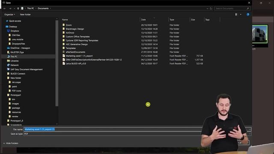Image resolution: width=274 pixels, height=154 pixels.
Task: Select Cyclone 3DR Reporting Templates folder
Action: (x=82, y=41)
